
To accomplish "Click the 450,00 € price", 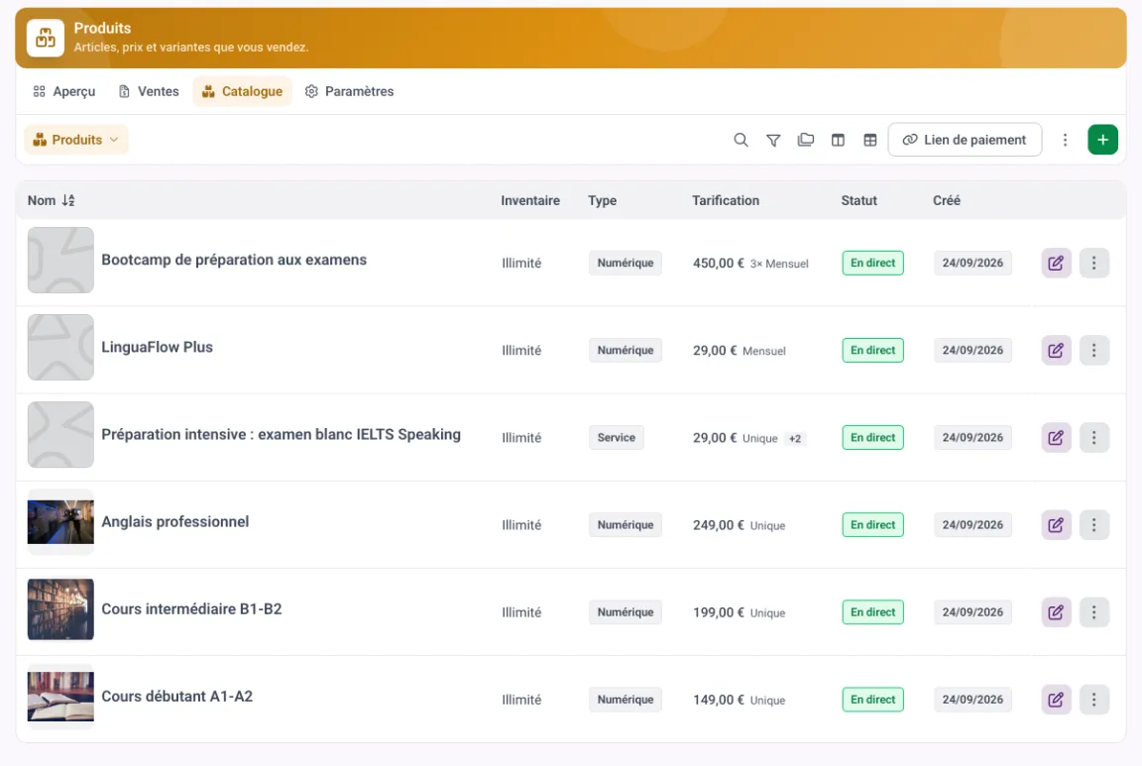I will point(718,263).
